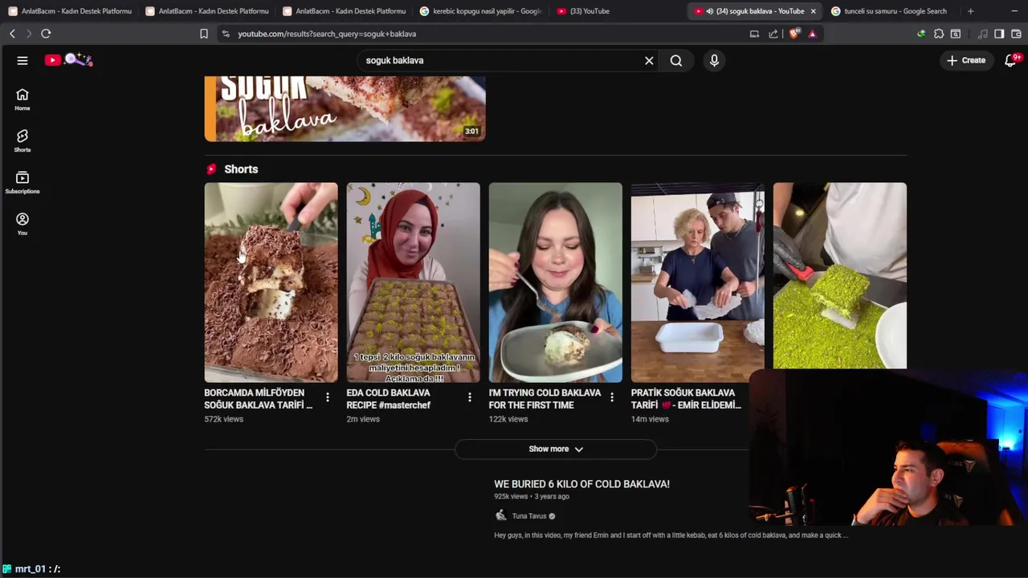Screen dimensions: 1028x578
Task: Switch to first AnlatBacım tab
Action: (70, 11)
